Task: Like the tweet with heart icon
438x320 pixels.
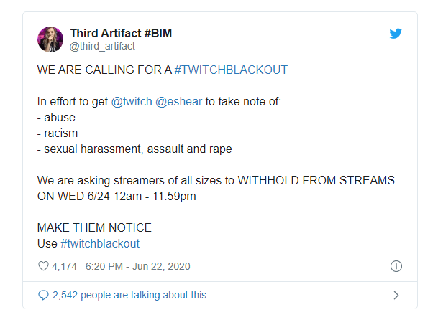Action: (x=43, y=266)
